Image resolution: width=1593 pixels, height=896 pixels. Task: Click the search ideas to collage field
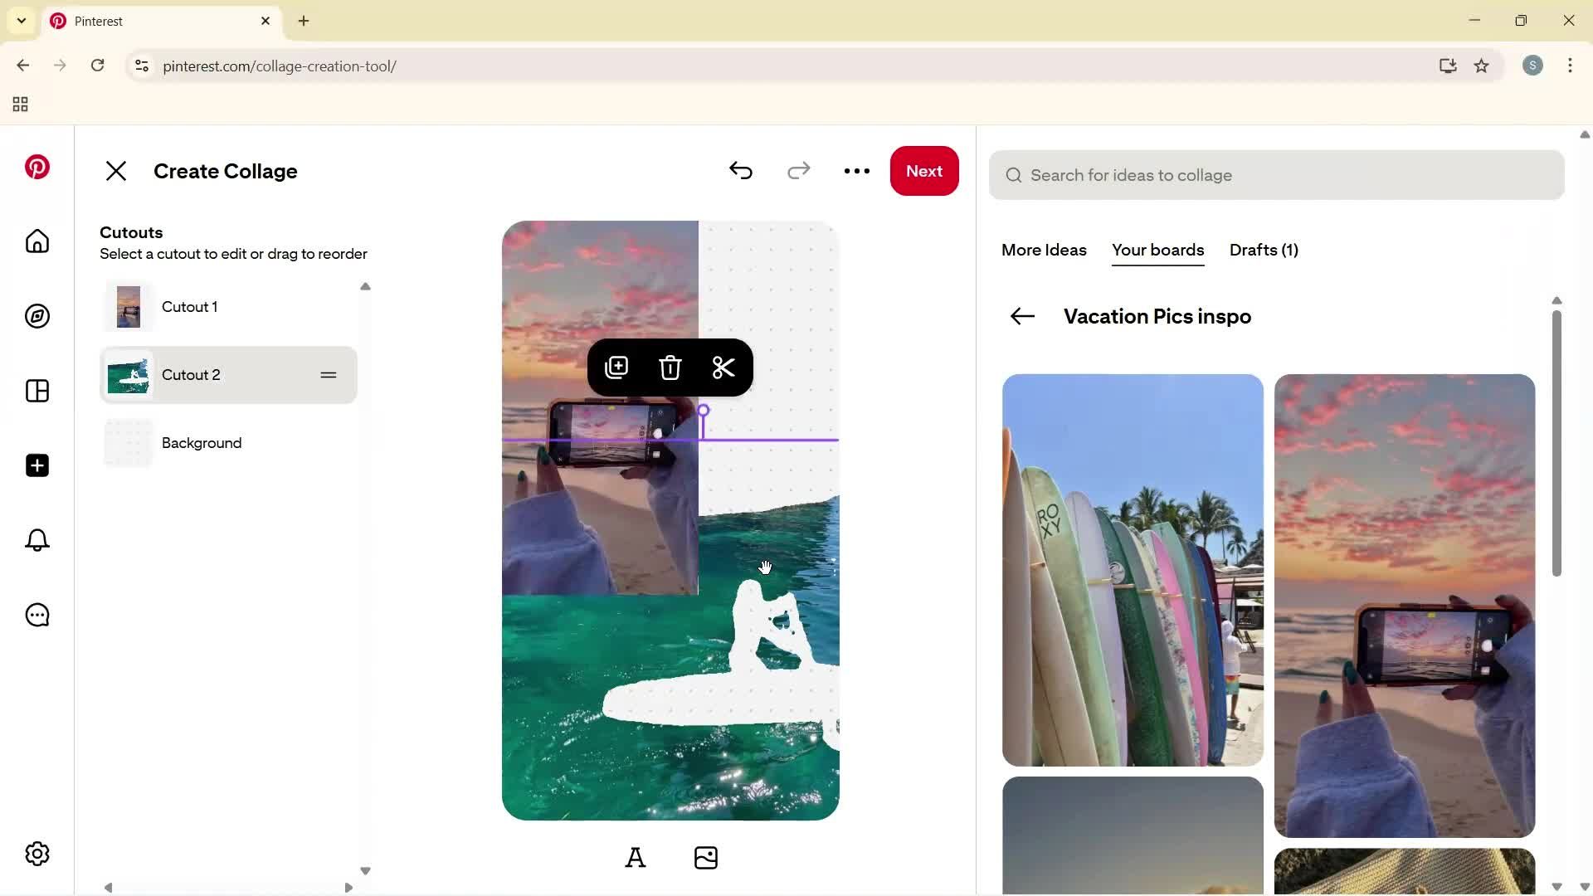(1276, 175)
